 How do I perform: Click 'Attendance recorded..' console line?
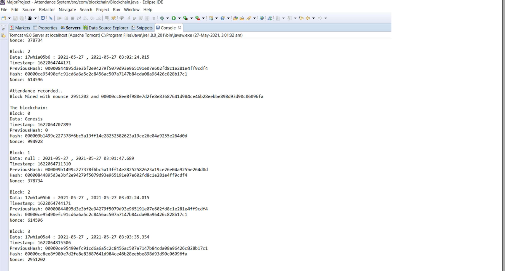36,91
